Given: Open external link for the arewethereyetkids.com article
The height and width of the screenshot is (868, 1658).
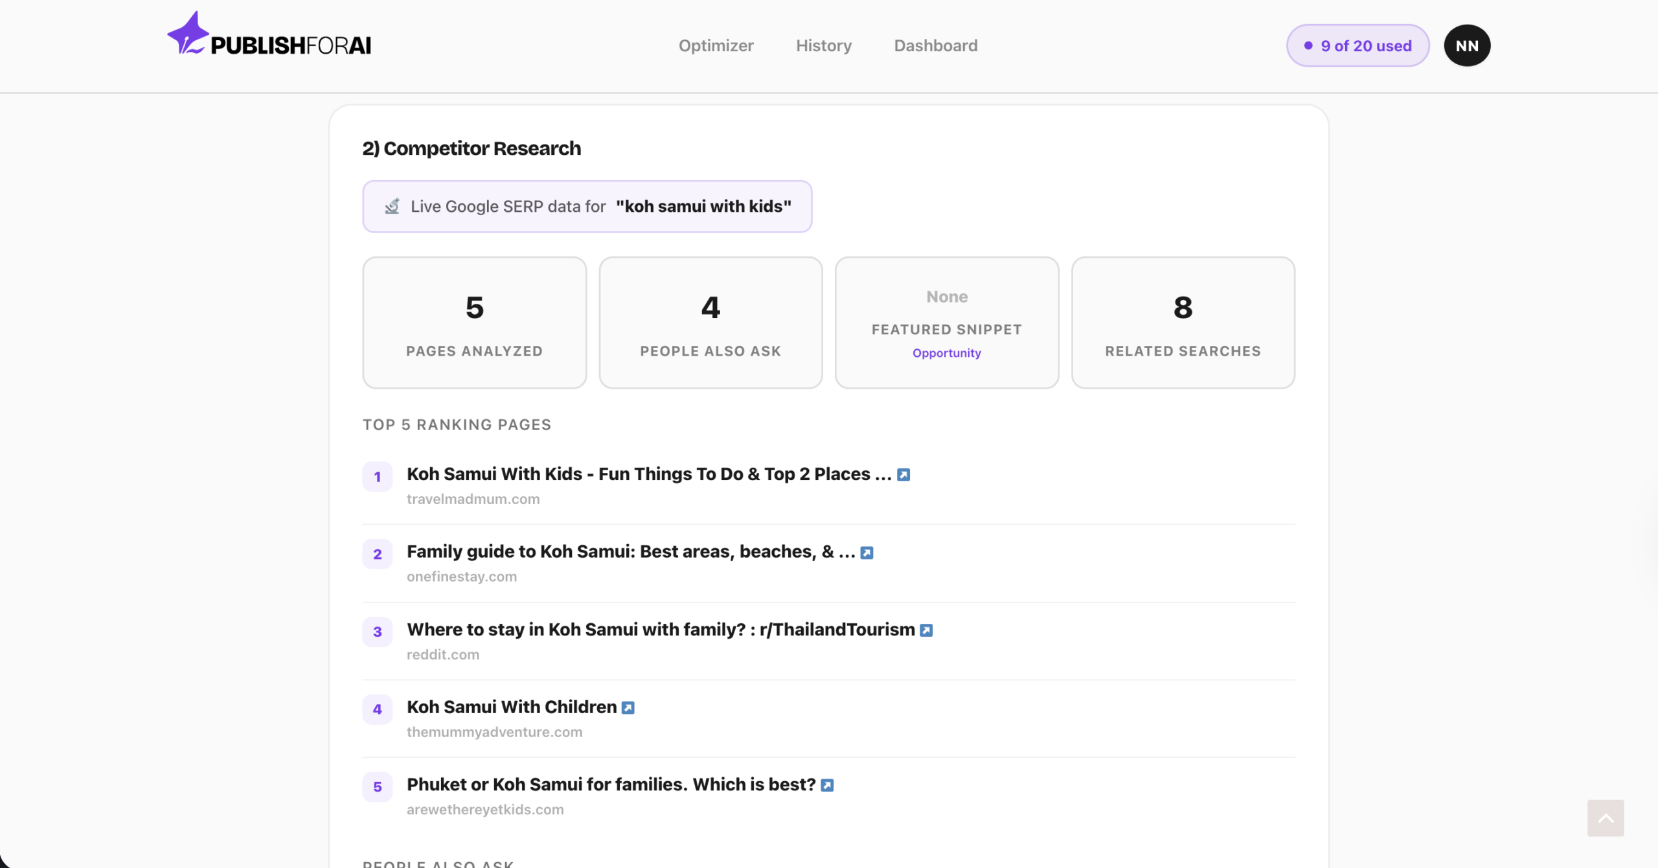Looking at the screenshot, I should (827, 784).
